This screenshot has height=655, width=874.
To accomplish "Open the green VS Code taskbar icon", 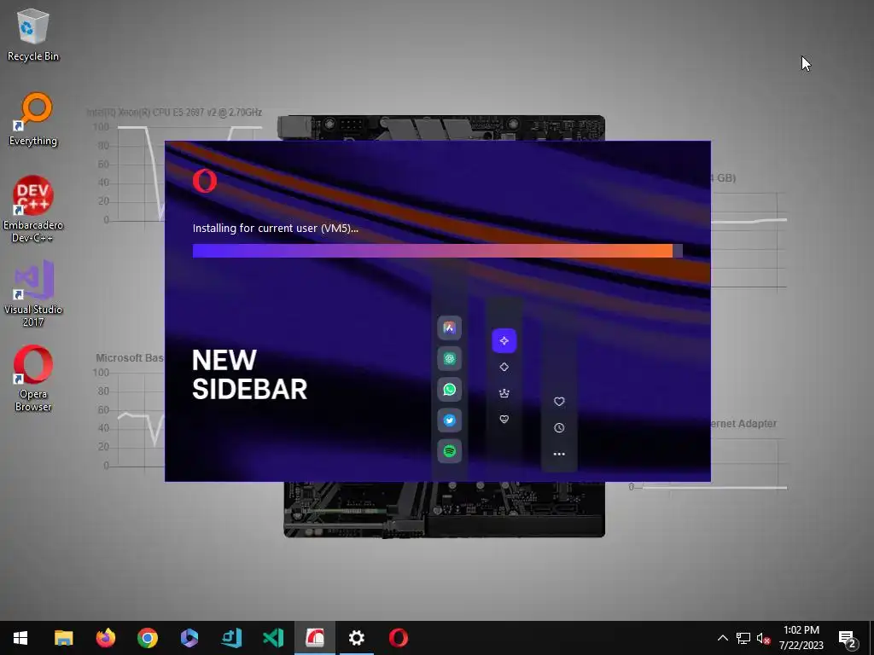I will [273, 638].
